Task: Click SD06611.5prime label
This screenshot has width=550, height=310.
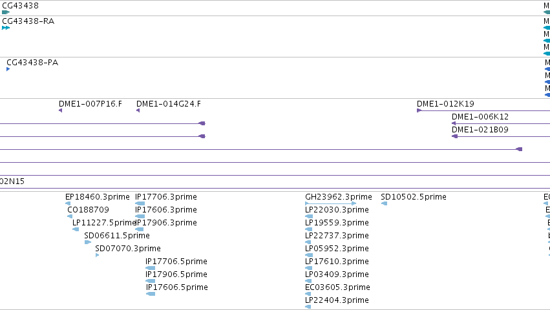Action: 117,236
